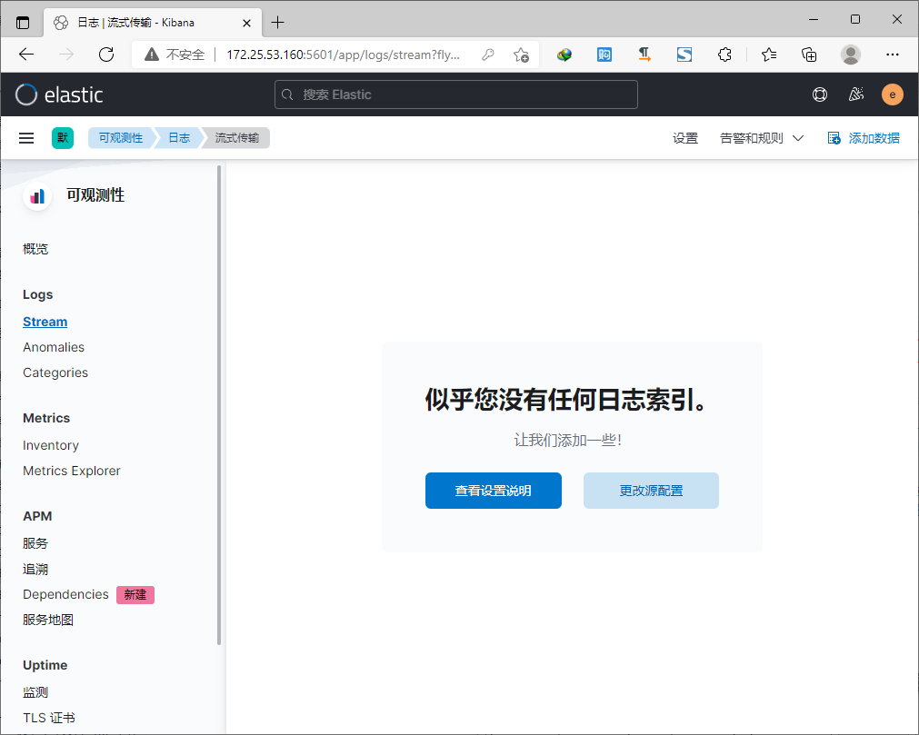The width and height of the screenshot is (919, 735).
Task: Open the saved passwords key icon
Action: 487,55
